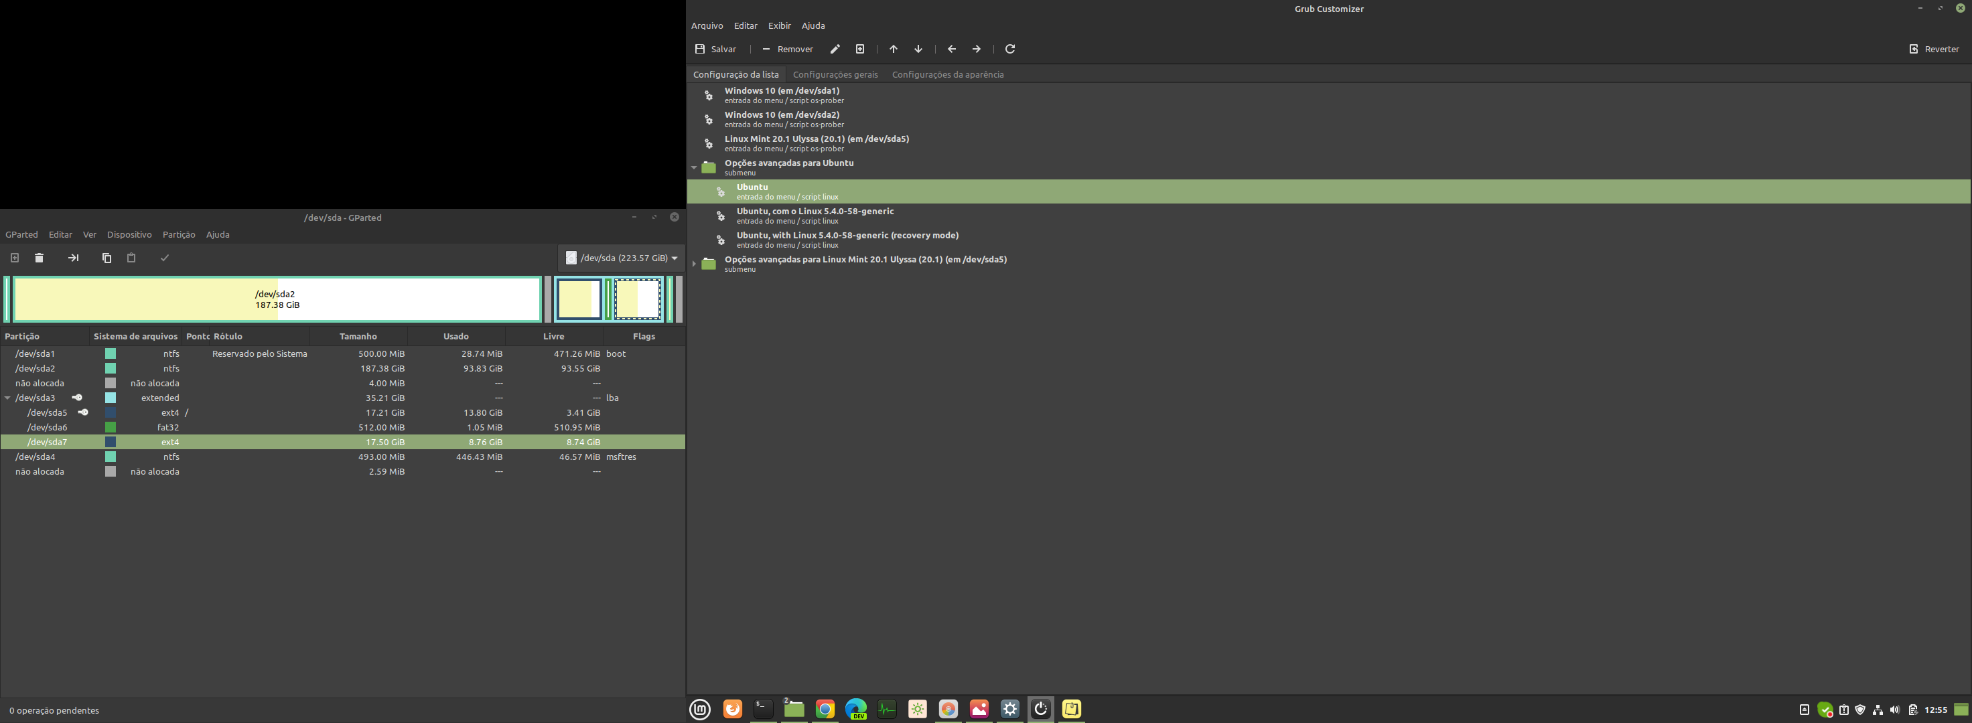Viewport: 1972px width, 723px height.
Task: Click the resize/move icon in GParted
Action: (73, 258)
